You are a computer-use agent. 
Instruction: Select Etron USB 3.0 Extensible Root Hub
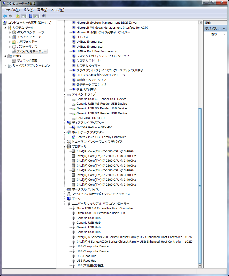tap(101, 213)
